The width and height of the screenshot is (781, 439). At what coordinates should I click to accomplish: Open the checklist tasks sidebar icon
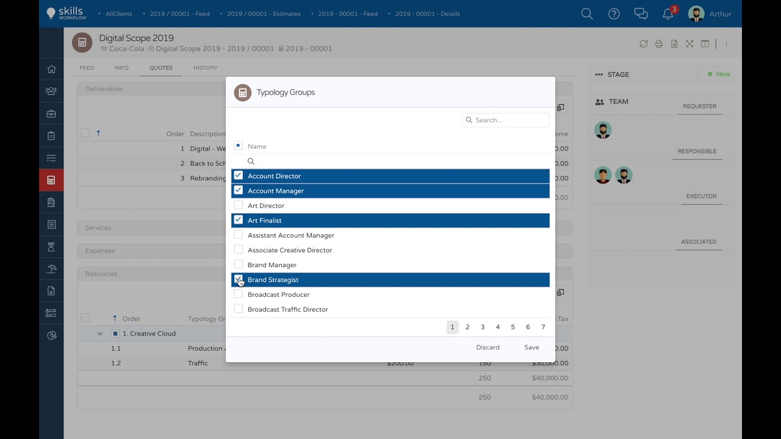(x=51, y=158)
